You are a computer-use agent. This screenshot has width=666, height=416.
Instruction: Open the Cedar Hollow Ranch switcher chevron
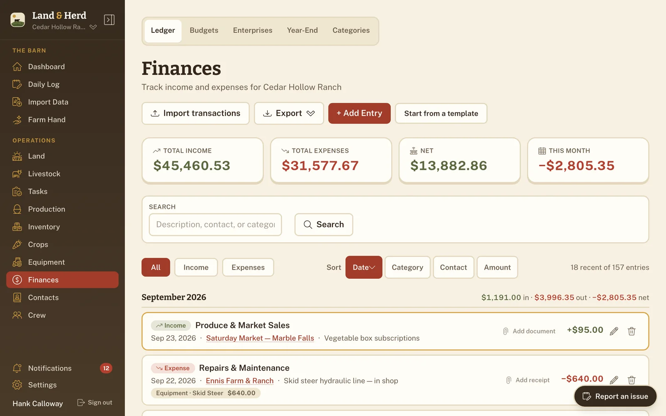[x=93, y=27]
